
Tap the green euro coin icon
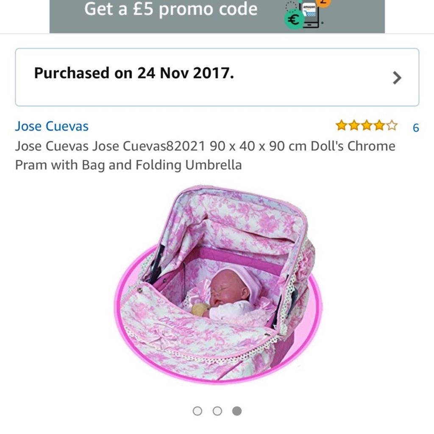(294, 19)
